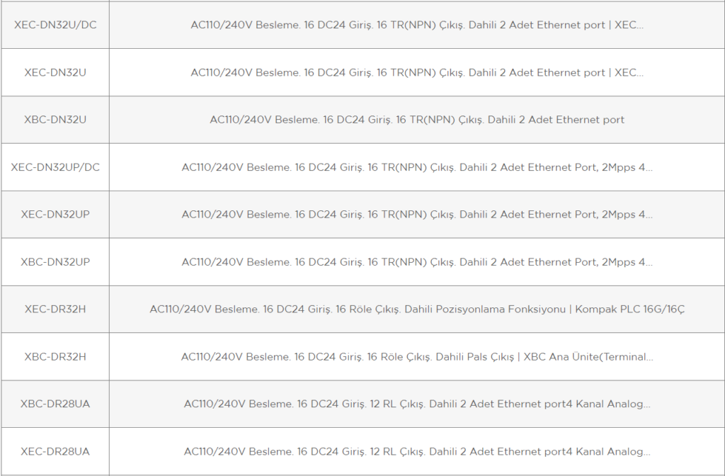This screenshot has height=476, width=725.
Task: Select the XEC-DN32U row's description text
Action: click(417, 73)
